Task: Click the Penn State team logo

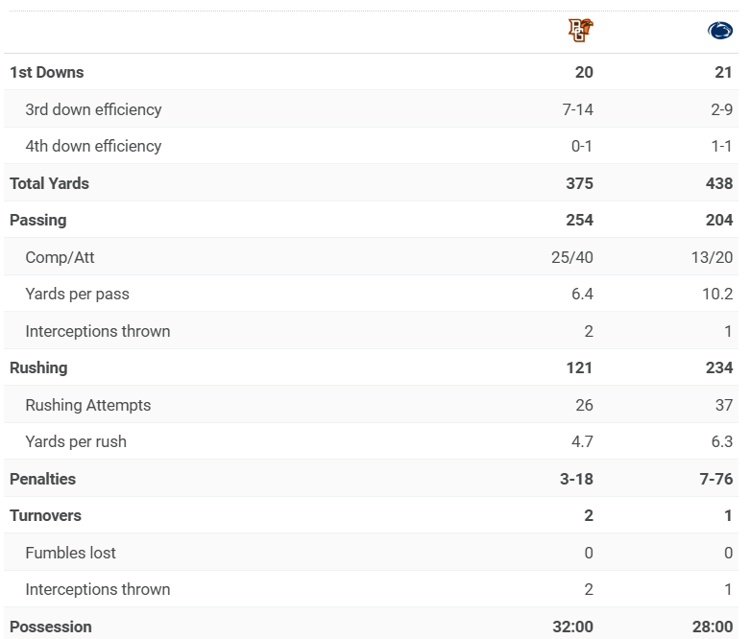Action: [x=719, y=32]
